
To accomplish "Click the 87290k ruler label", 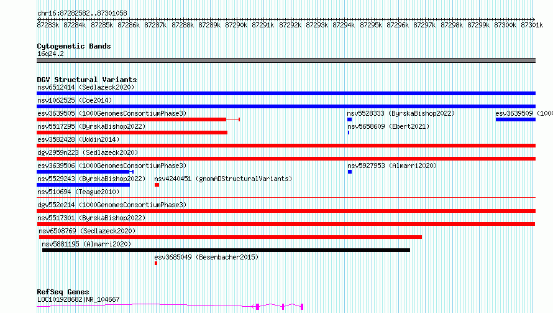I will tap(236, 25).
